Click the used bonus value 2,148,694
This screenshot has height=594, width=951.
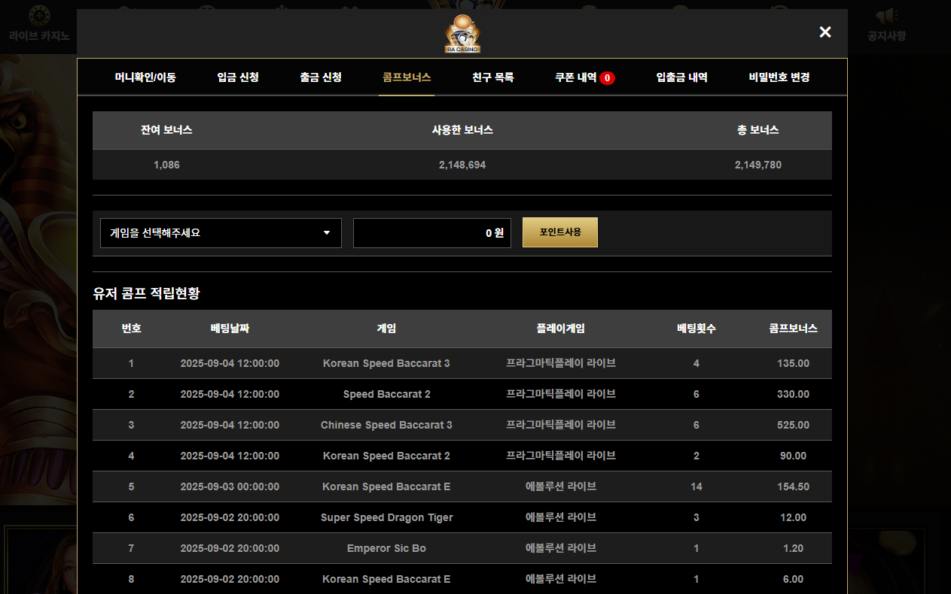(x=462, y=165)
